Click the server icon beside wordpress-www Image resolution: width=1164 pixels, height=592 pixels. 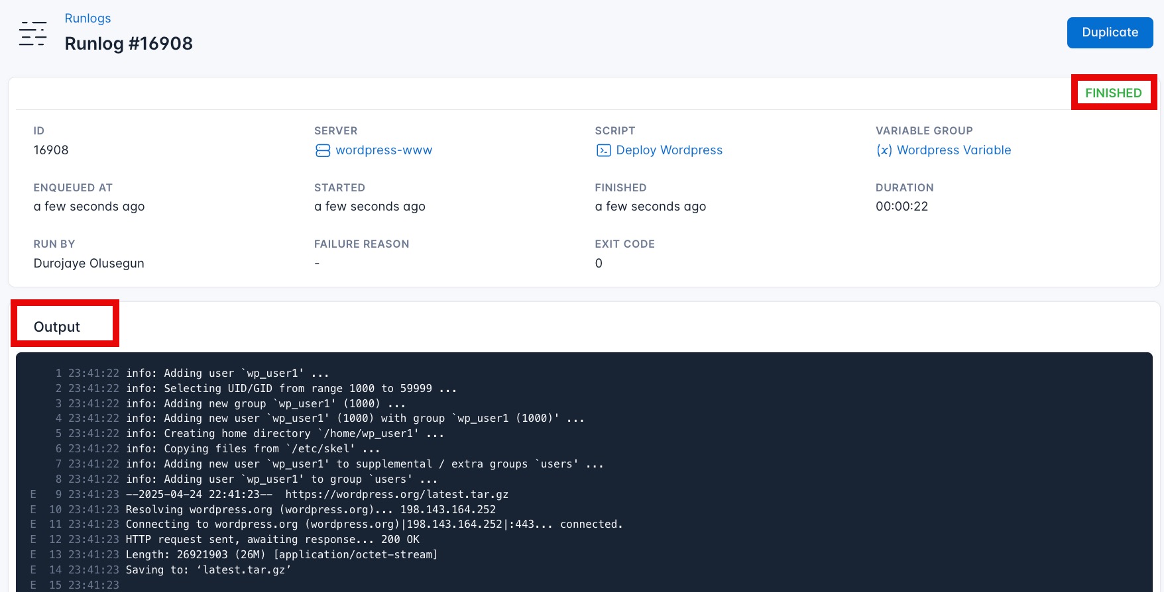tap(323, 151)
